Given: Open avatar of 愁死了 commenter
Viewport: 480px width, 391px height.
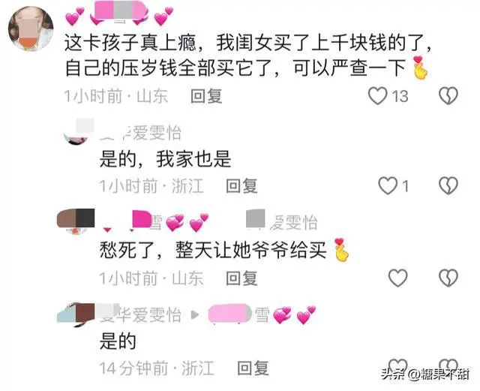Looking at the screenshot, I should coord(76,221).
